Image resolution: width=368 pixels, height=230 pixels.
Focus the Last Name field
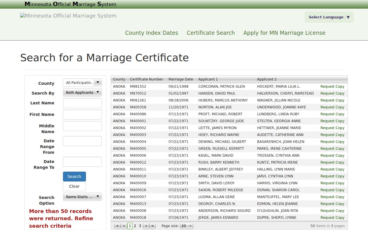pyautogui.click(x=82, y=103)
